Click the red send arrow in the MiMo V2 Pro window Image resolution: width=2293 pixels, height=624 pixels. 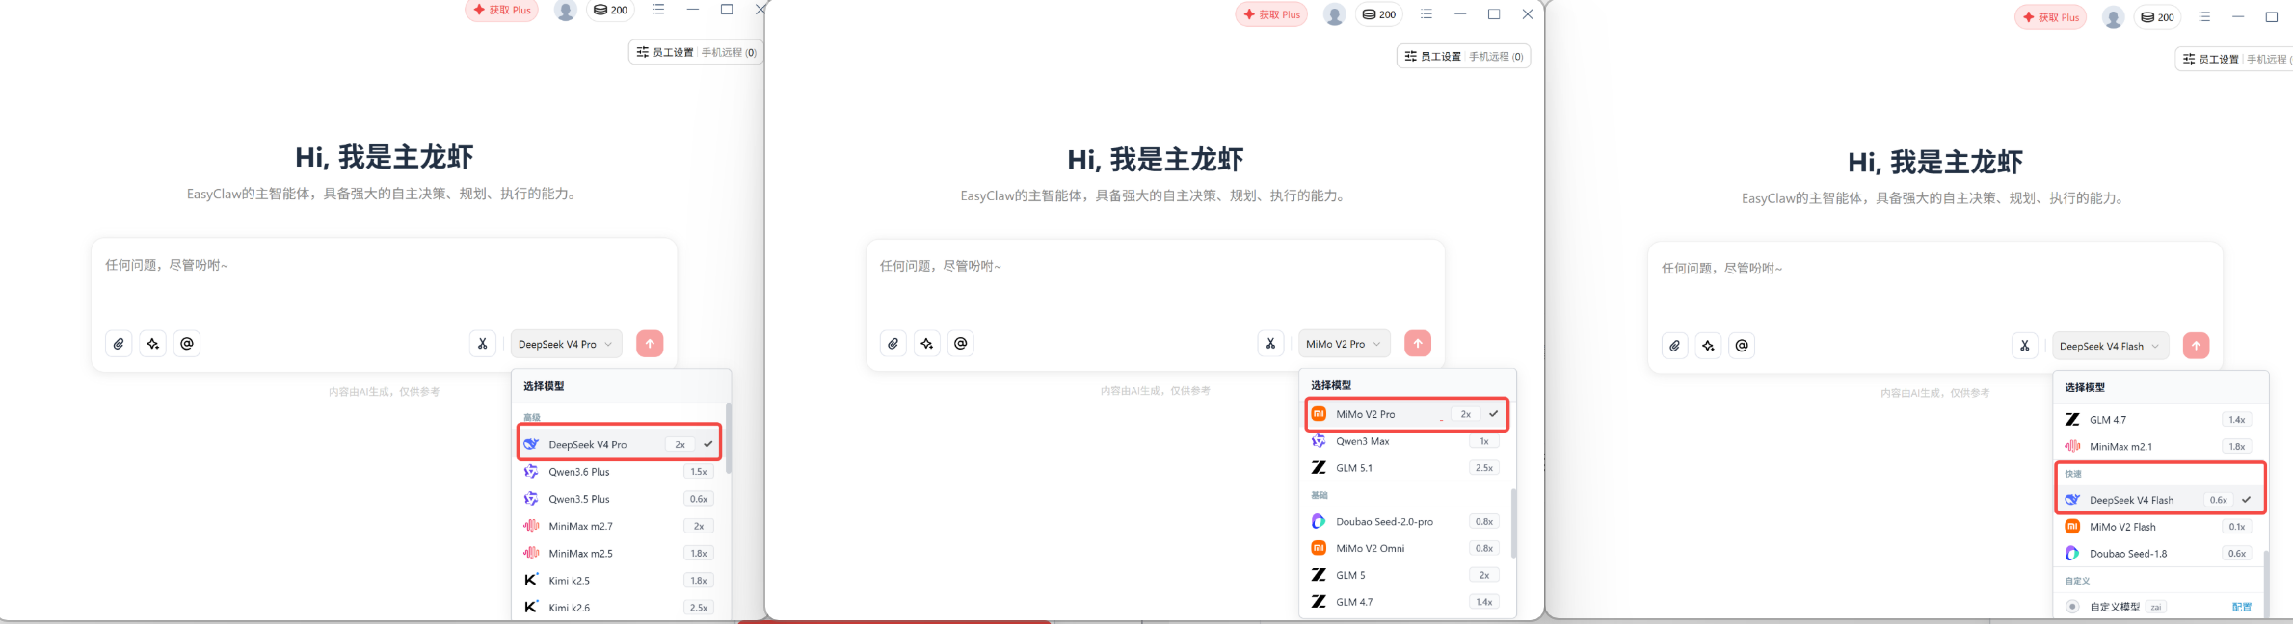click(1418, 344)
